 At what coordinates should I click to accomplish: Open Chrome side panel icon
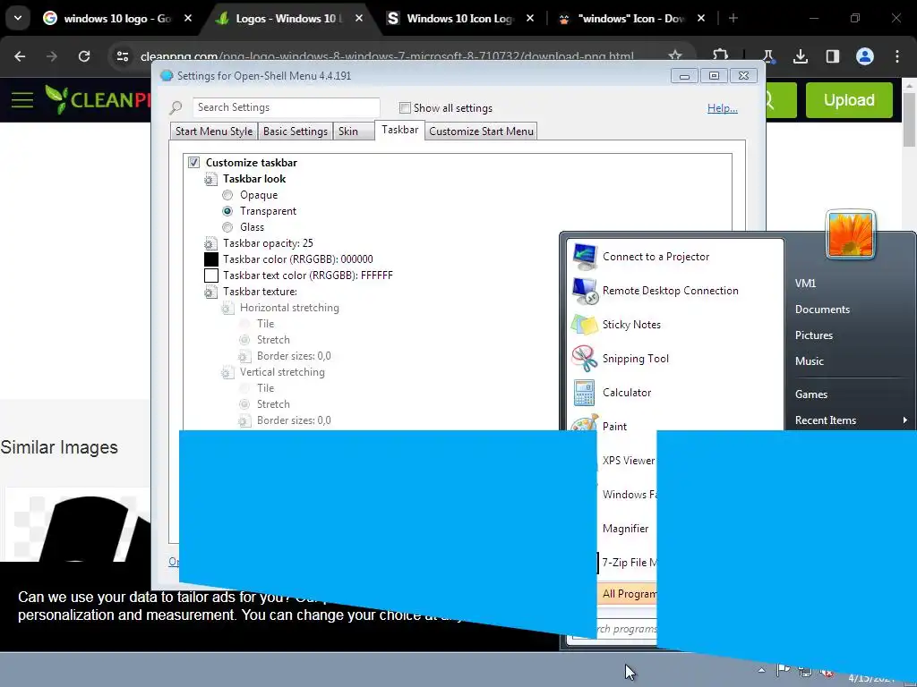tap(832, 56)
